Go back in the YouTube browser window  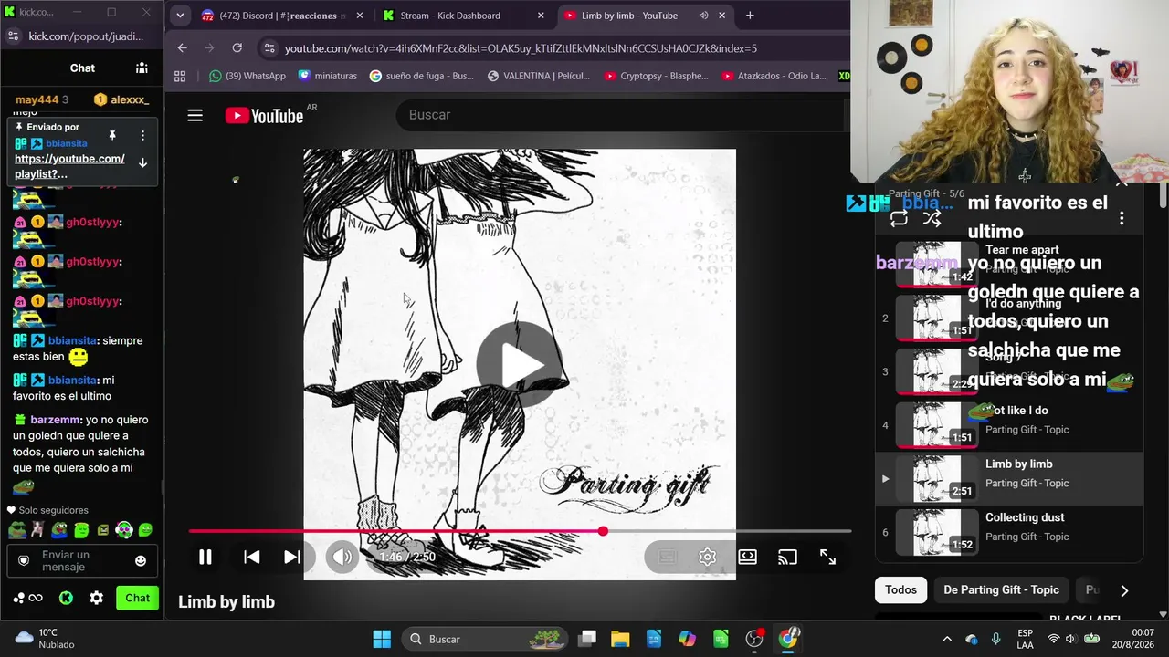[182, 47]
